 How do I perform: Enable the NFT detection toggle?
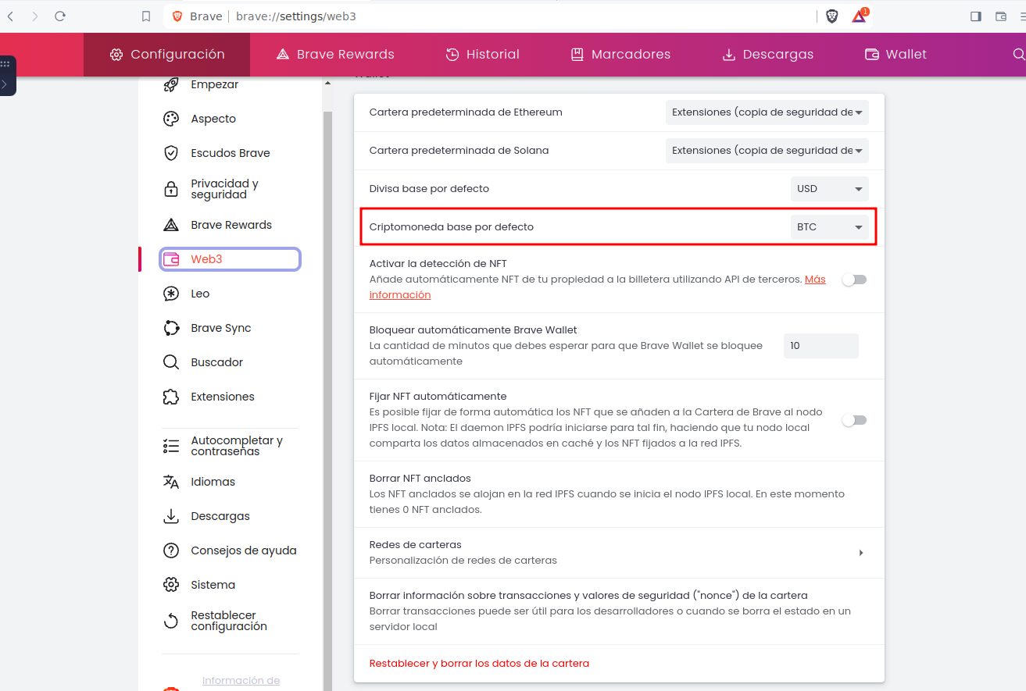[x=854, y=280]
